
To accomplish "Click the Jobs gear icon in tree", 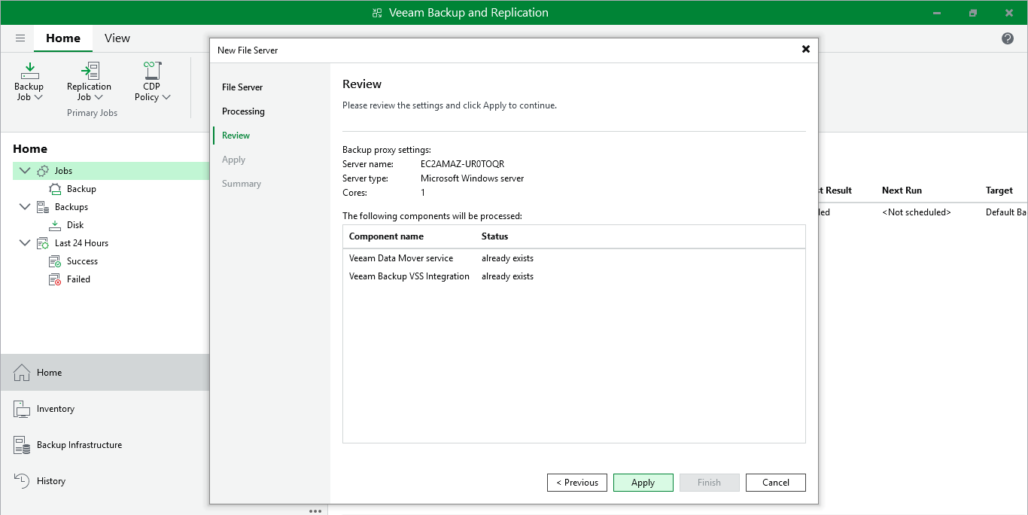I will pyautogui.click(x=43, y=171).
